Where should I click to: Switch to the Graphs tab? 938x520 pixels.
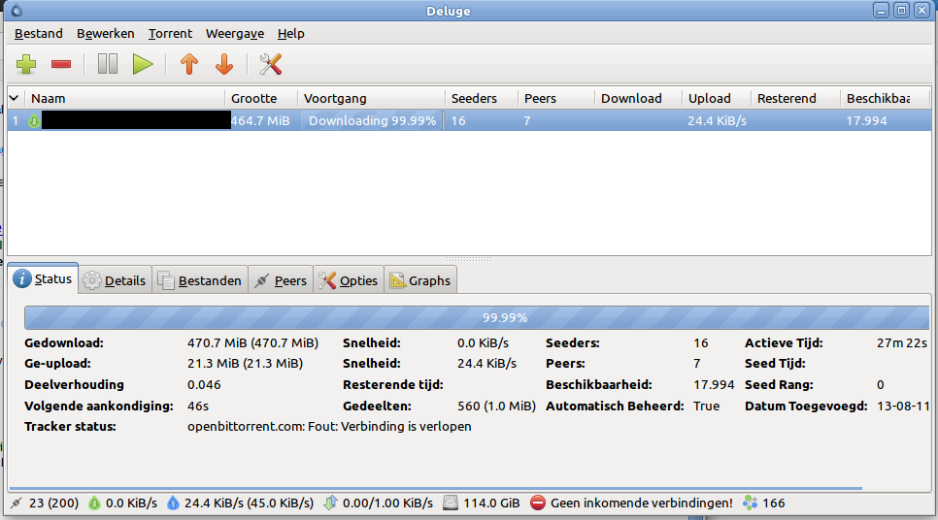pos(420,280)
